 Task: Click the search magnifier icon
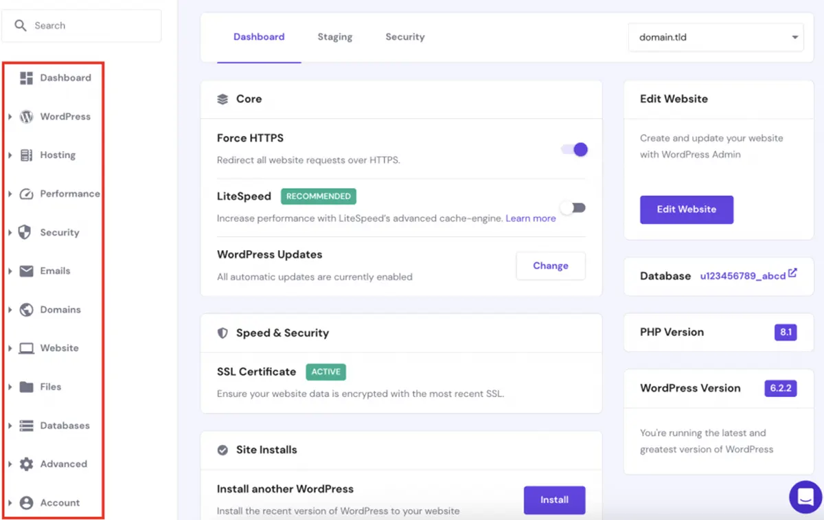coord(21,25)
